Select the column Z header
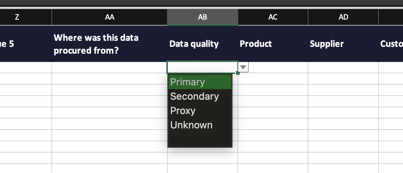This screenshot has height=173, width=403. (x=17, y=17)
